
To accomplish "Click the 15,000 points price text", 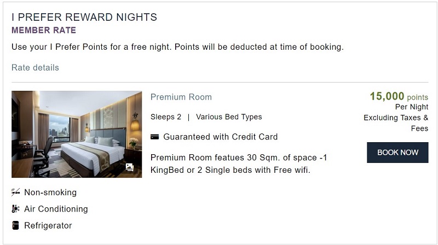I will click(399, 97).
